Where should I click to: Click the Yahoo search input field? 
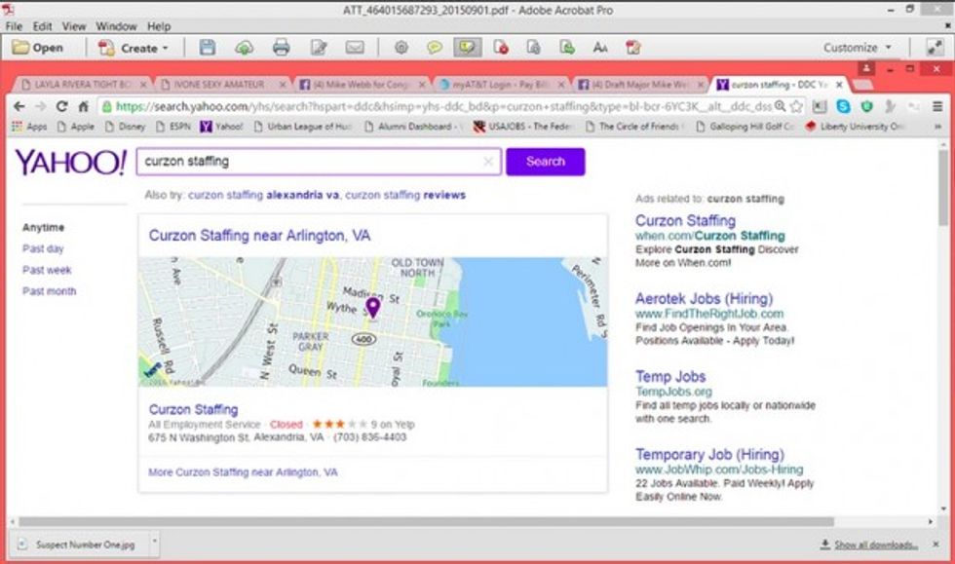click(312, 162)
